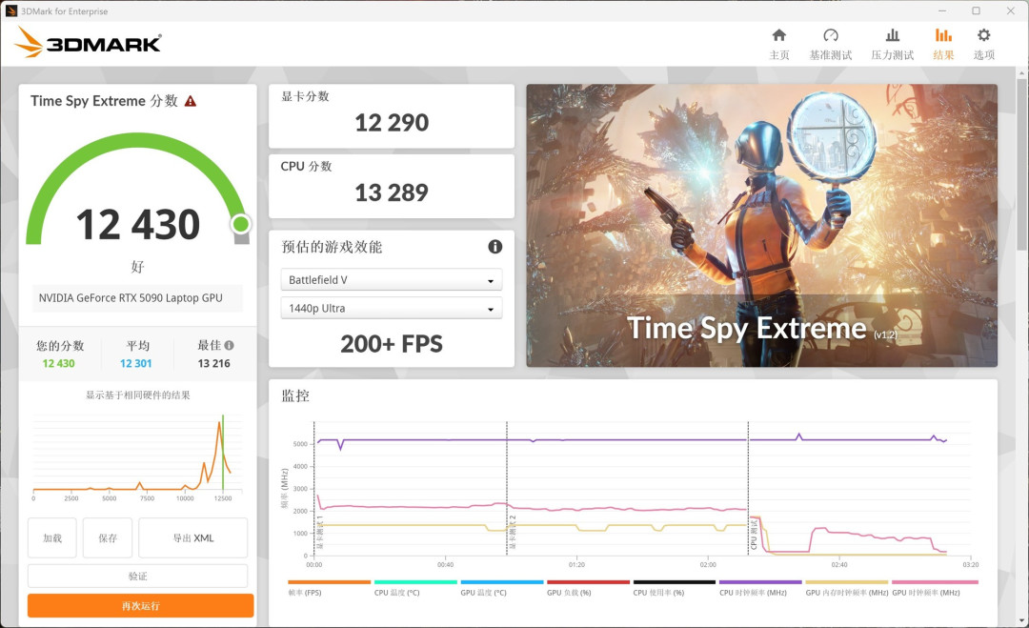The image size is (1029, 628).
Task: Click the main score 12 430
Action: point(138,225)
